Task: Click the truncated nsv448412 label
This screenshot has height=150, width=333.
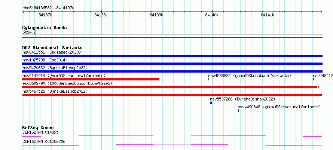Action: pyautogui.click(x=323, y=76)
